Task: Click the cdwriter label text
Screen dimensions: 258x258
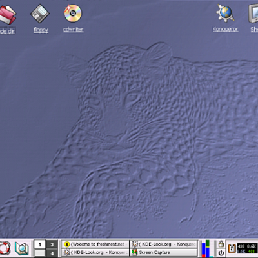Action: 74,30
